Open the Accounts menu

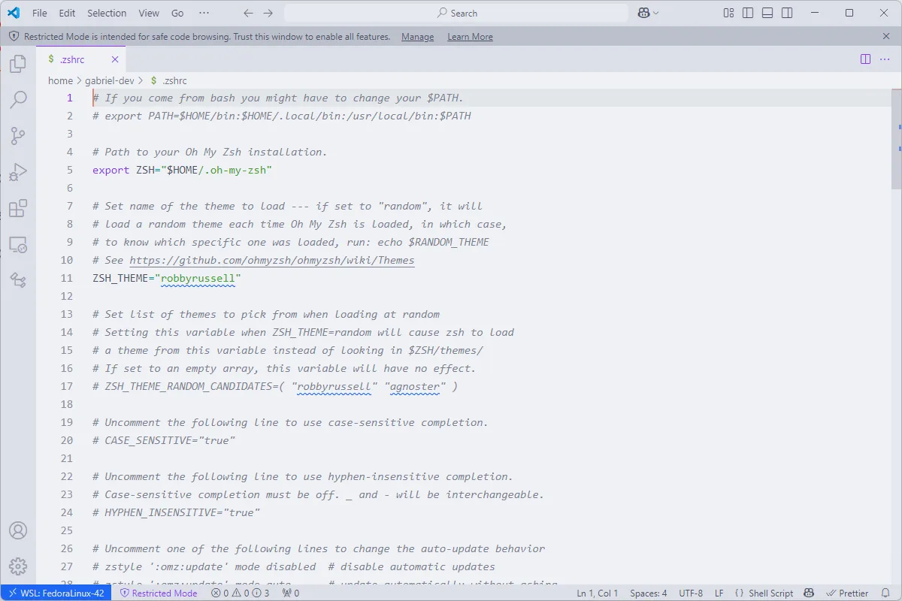[18, 530]
